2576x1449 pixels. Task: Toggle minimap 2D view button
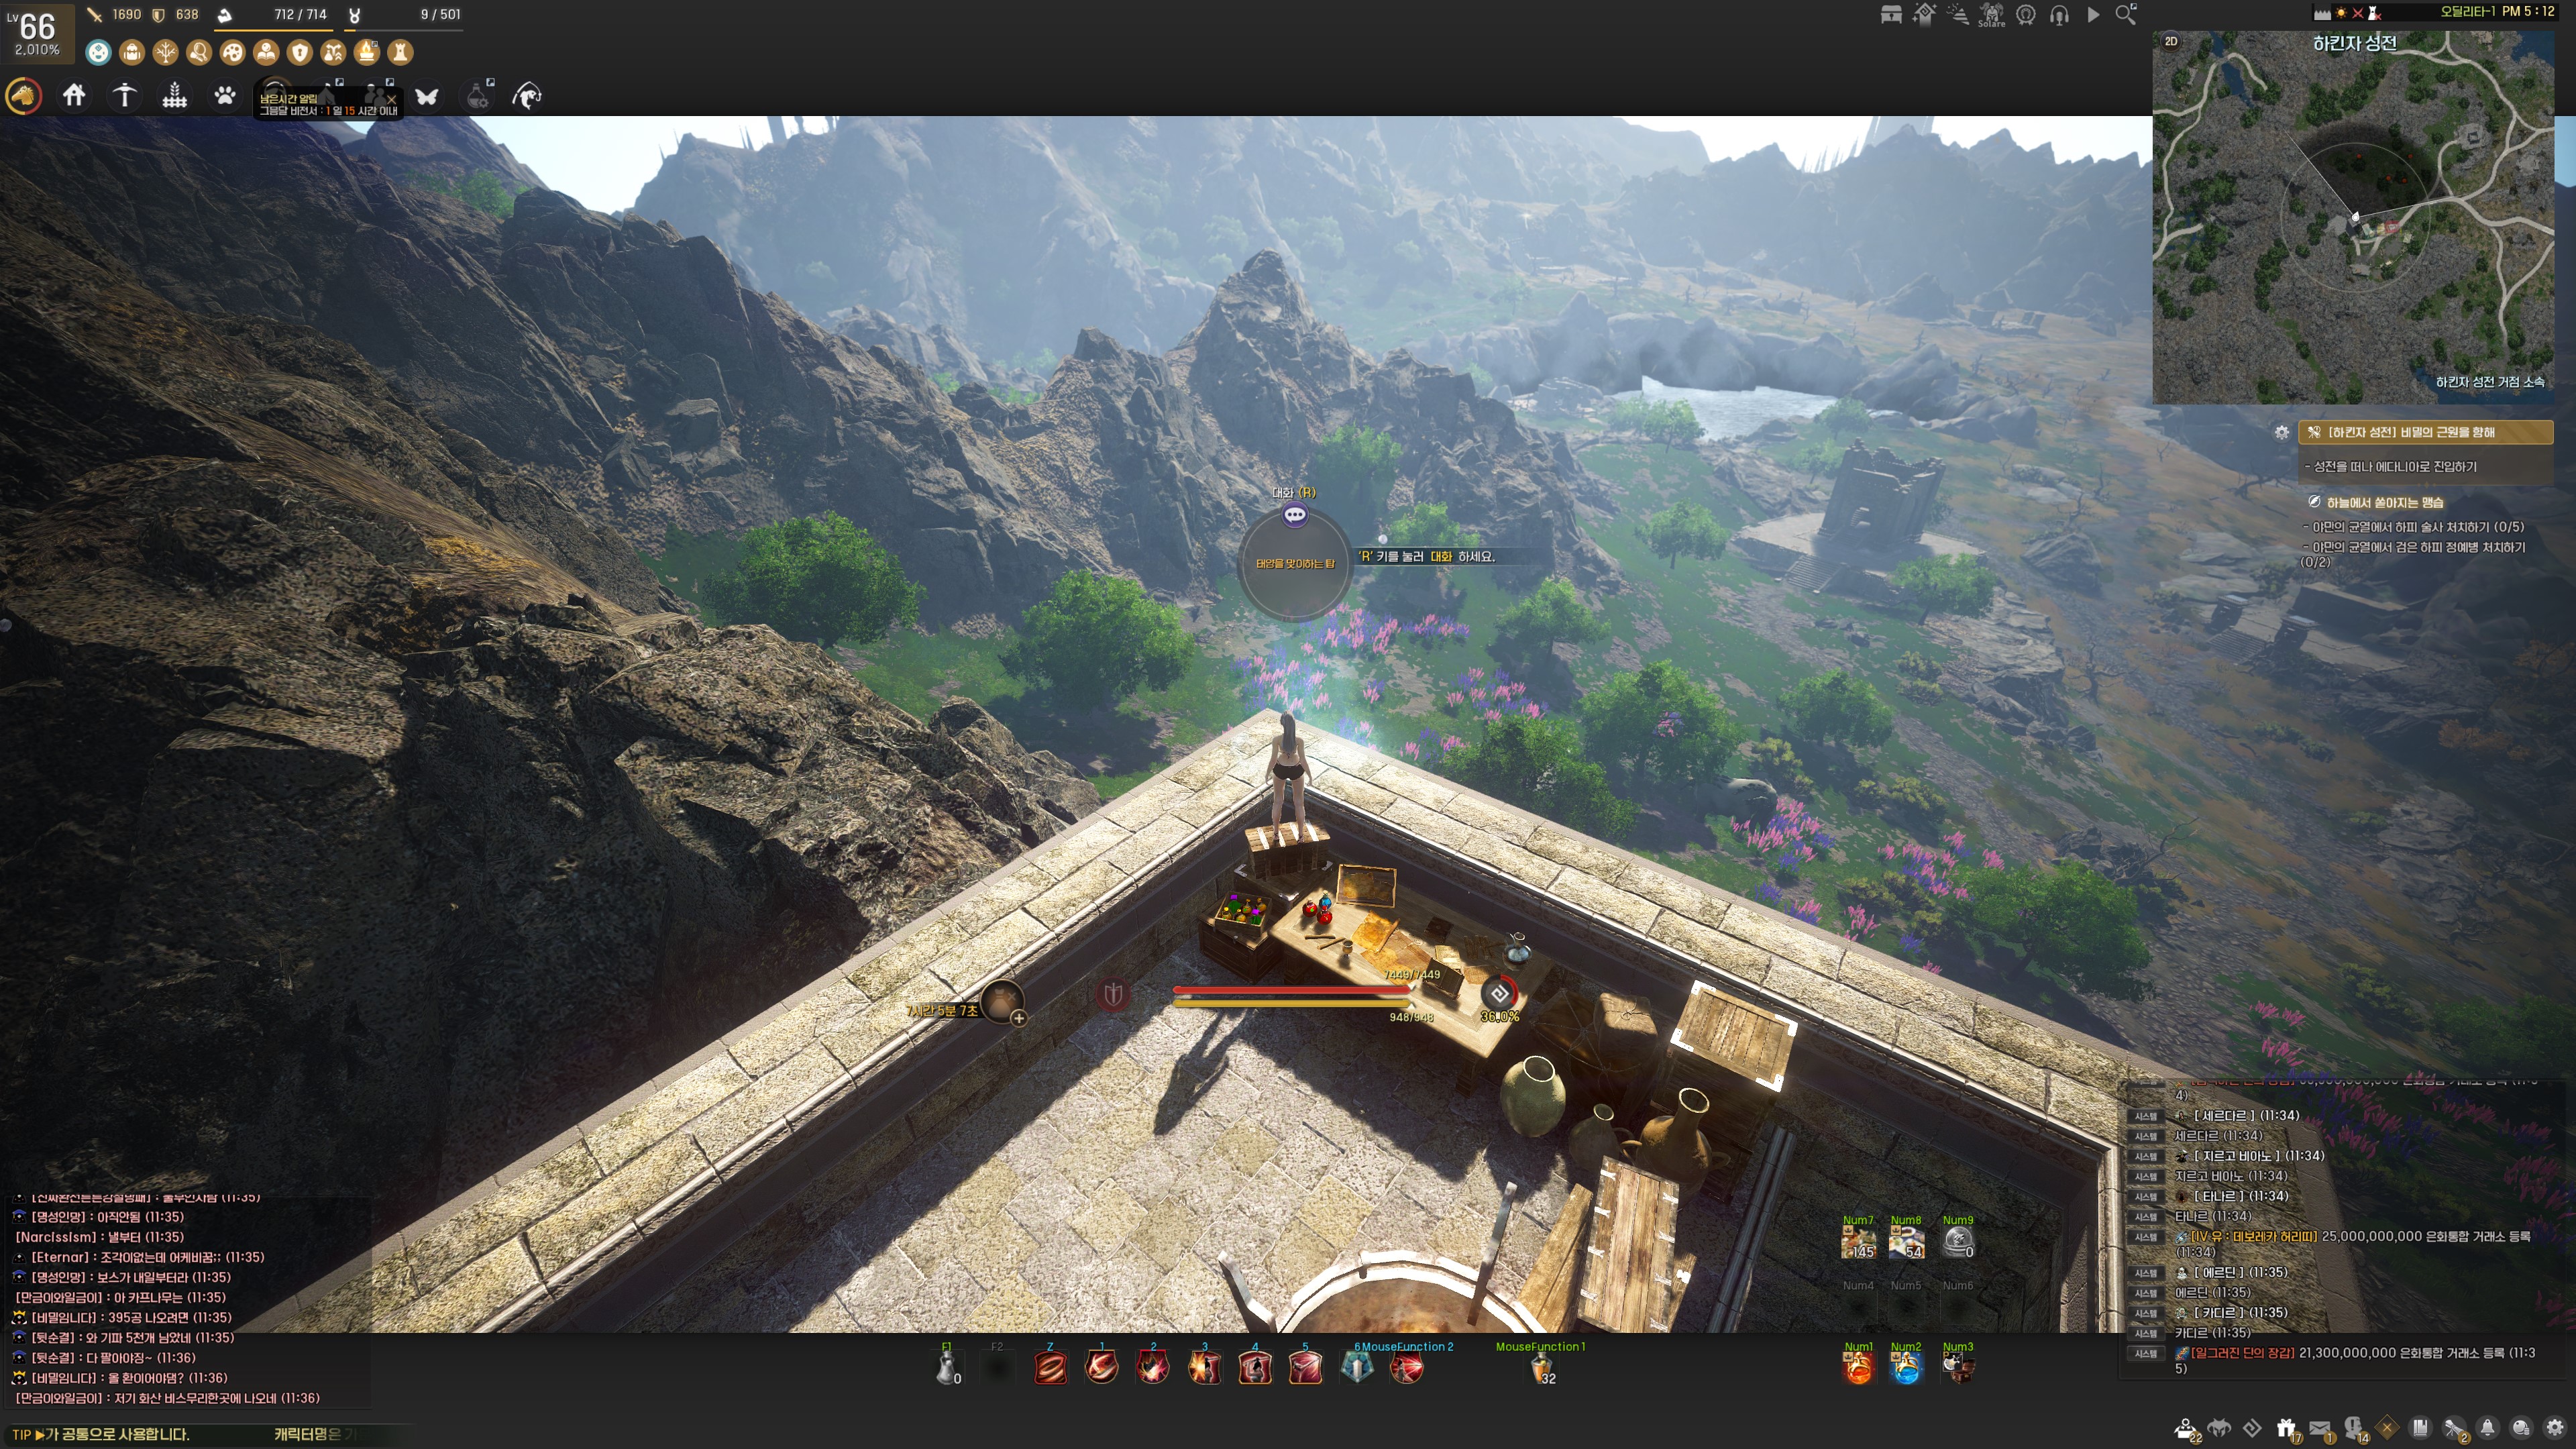(2171, 41)
